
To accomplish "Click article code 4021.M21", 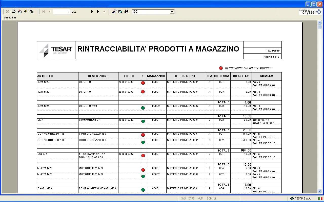I will coord(43,106).
